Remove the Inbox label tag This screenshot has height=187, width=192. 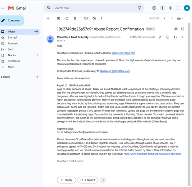coord(153,29)
